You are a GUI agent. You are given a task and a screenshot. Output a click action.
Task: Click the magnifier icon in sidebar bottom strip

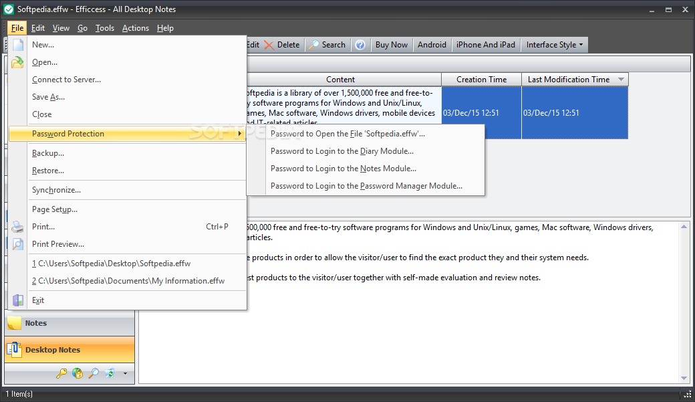pos(94,373)
